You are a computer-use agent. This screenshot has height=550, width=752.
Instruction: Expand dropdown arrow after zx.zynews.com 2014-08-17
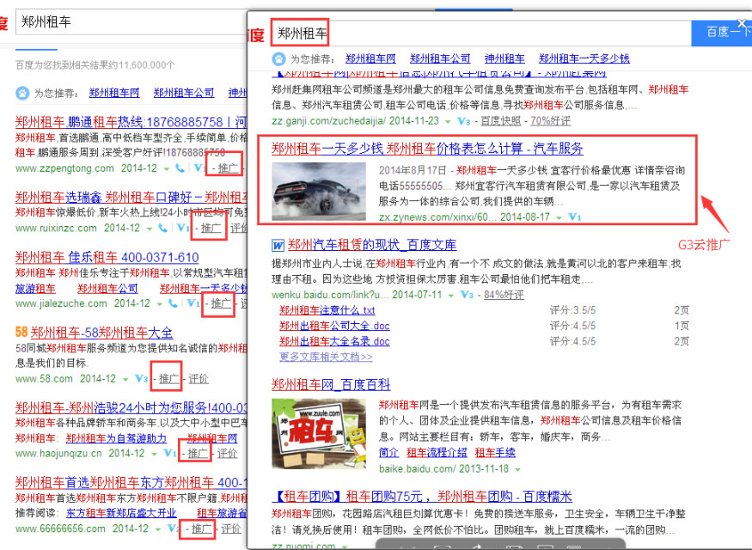pyautogui.click(x=559, y=218)
